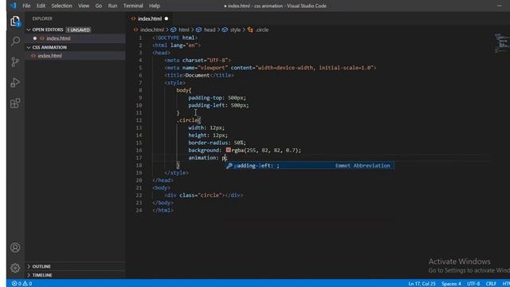Click line number 12 in the gutter

point(139,120)
